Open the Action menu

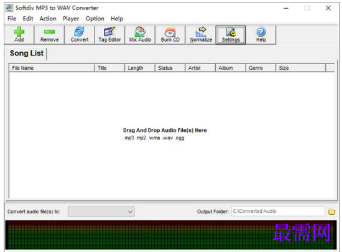pos(48,19)
